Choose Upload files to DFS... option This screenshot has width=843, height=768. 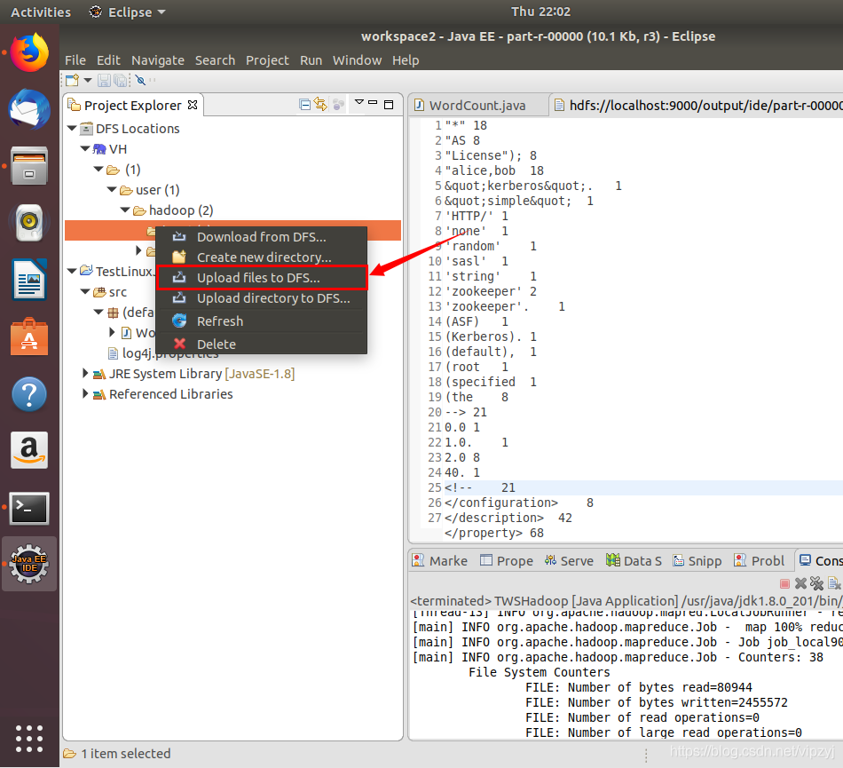pyautogui.click(x=261, y=278)
